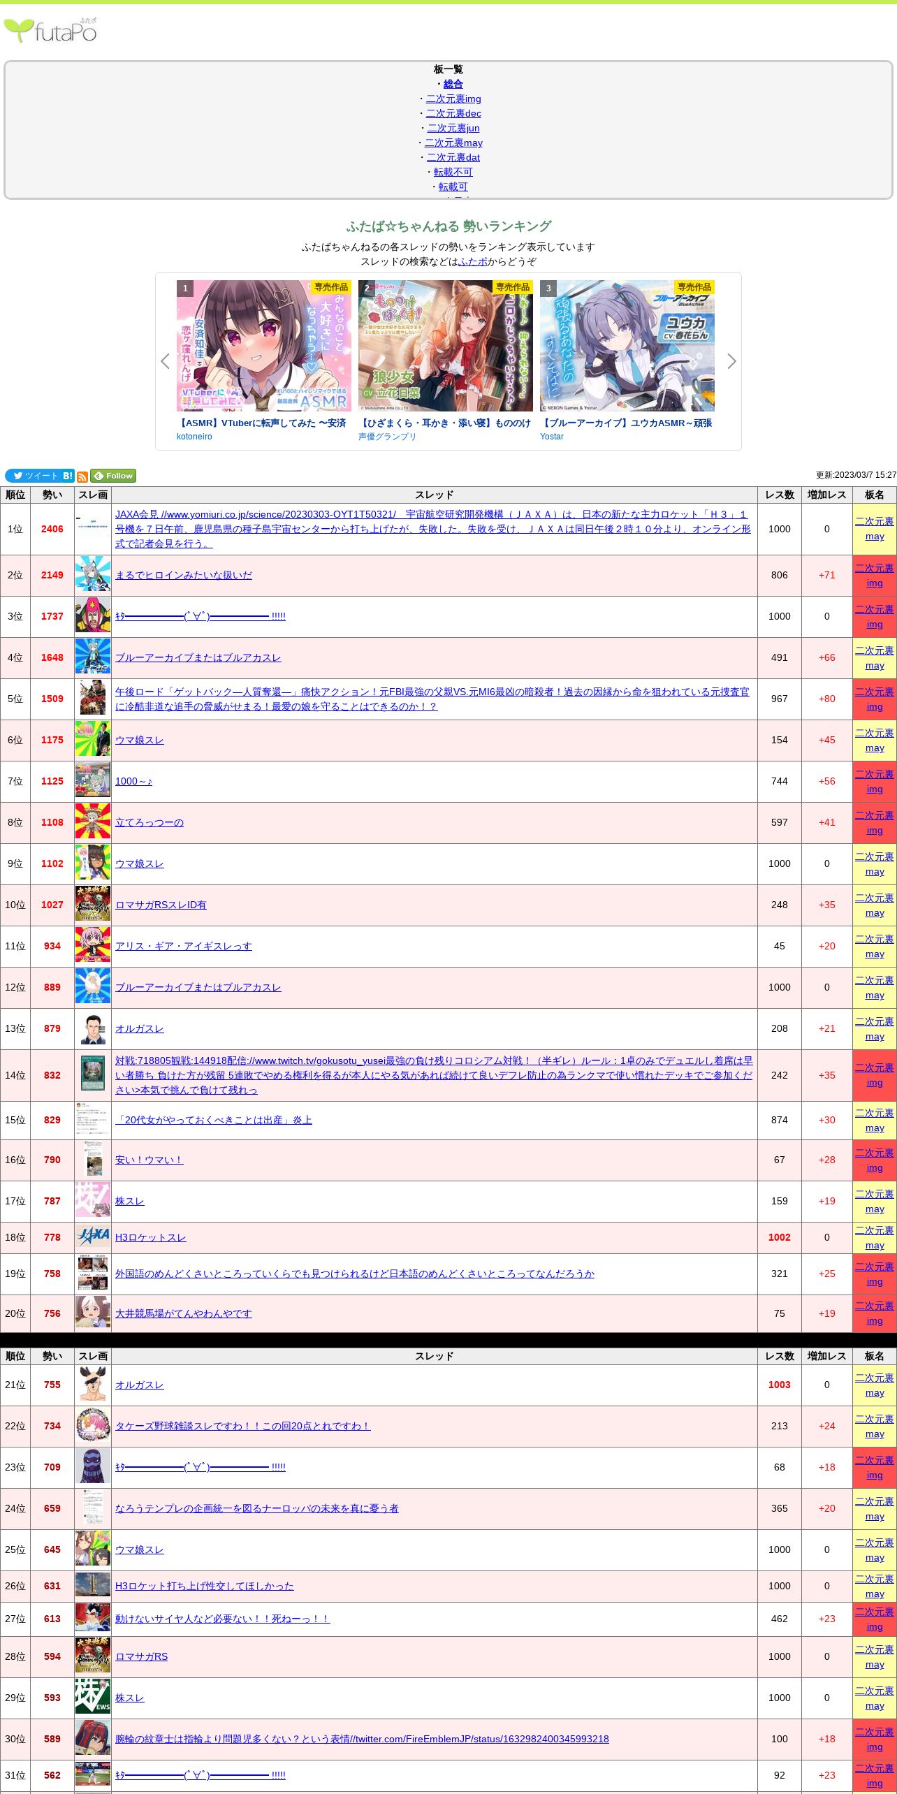Open thread まるでヒロインみたいな扱いだ

[x=184, y=575]
